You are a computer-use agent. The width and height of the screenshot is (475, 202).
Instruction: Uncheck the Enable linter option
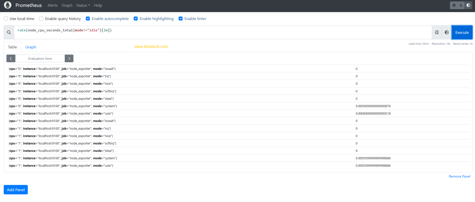(181, 19)
